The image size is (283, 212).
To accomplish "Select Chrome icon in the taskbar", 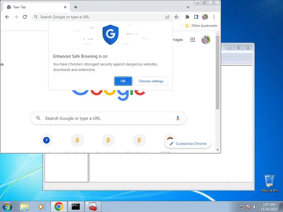I will (59, 206).
